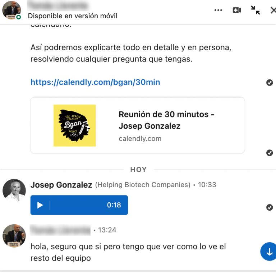The width and height of the screenshot is (276, 276).
Task: Click the green online status indicator
Action: 18,17
